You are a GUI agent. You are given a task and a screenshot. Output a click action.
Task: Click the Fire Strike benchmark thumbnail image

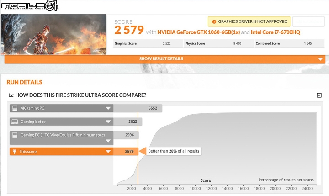pos(53,34)
